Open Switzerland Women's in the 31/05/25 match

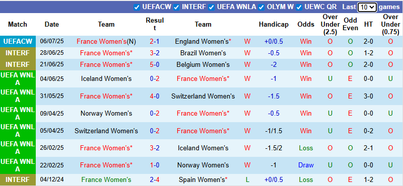click(203, 96)
